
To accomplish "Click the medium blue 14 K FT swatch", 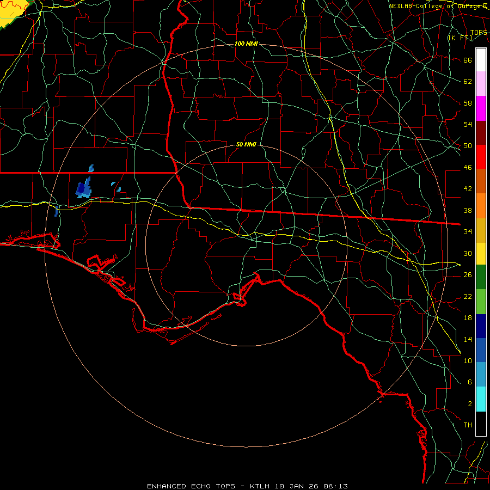I will (481, 350).
